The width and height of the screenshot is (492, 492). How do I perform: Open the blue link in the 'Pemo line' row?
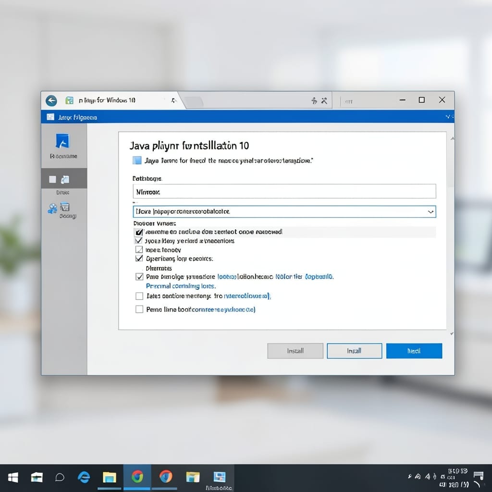(223, 310)
